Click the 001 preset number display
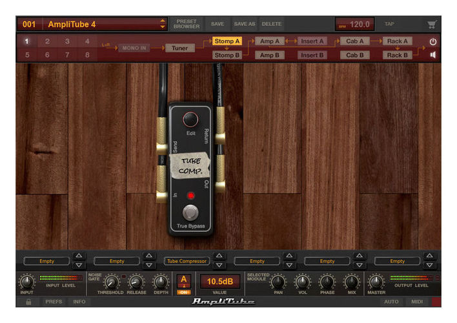457x323 pixels. click(29, 24)
